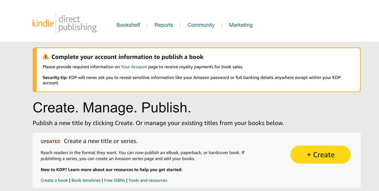
Task: Click the yellow + Create button
Action: pyautogui.click(x=320, y=155)
